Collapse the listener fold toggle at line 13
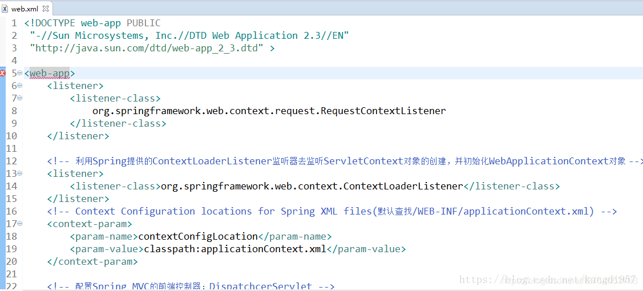Image resolution: width=643 pixels, height=291 pixels. 19,173
